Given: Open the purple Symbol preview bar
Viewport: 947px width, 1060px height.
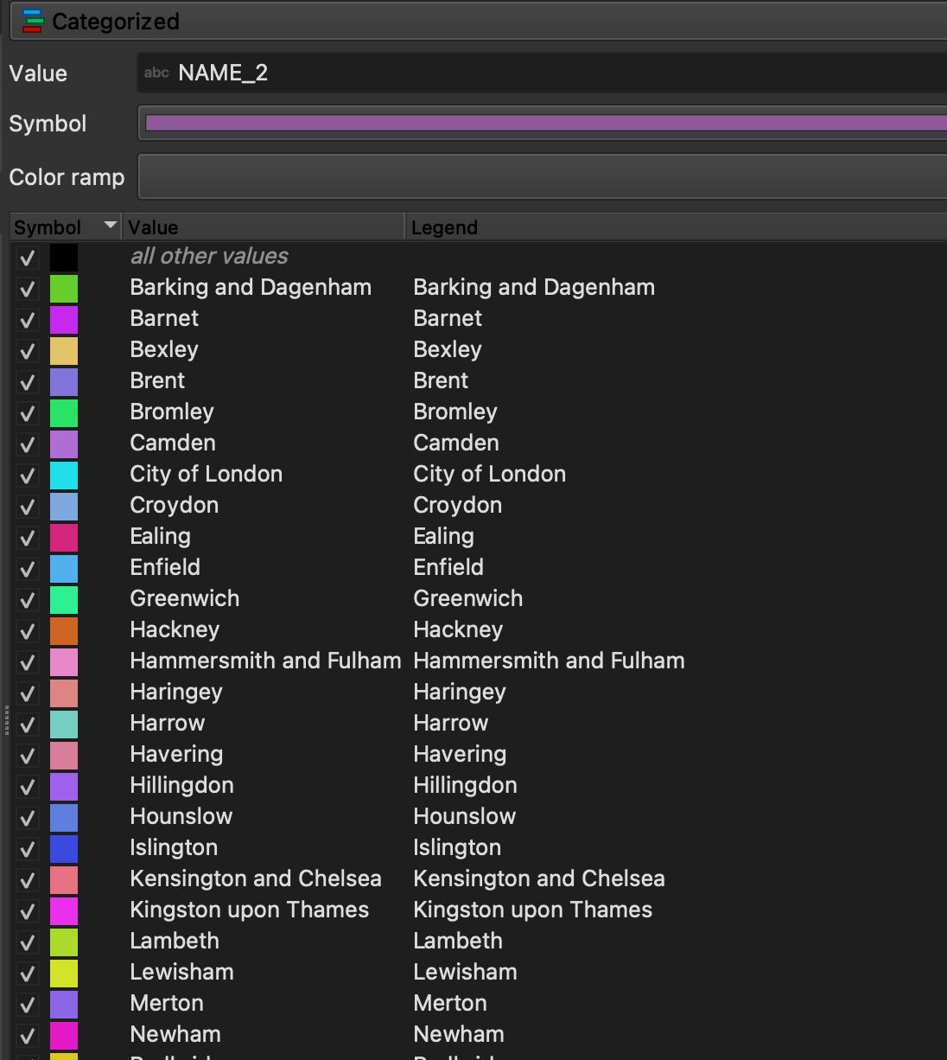Looking at the screenshot, I should pyautogui.click(x=544, y=123).
